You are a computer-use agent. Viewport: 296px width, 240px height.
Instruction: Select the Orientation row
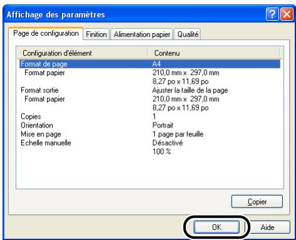pos(150,125)
